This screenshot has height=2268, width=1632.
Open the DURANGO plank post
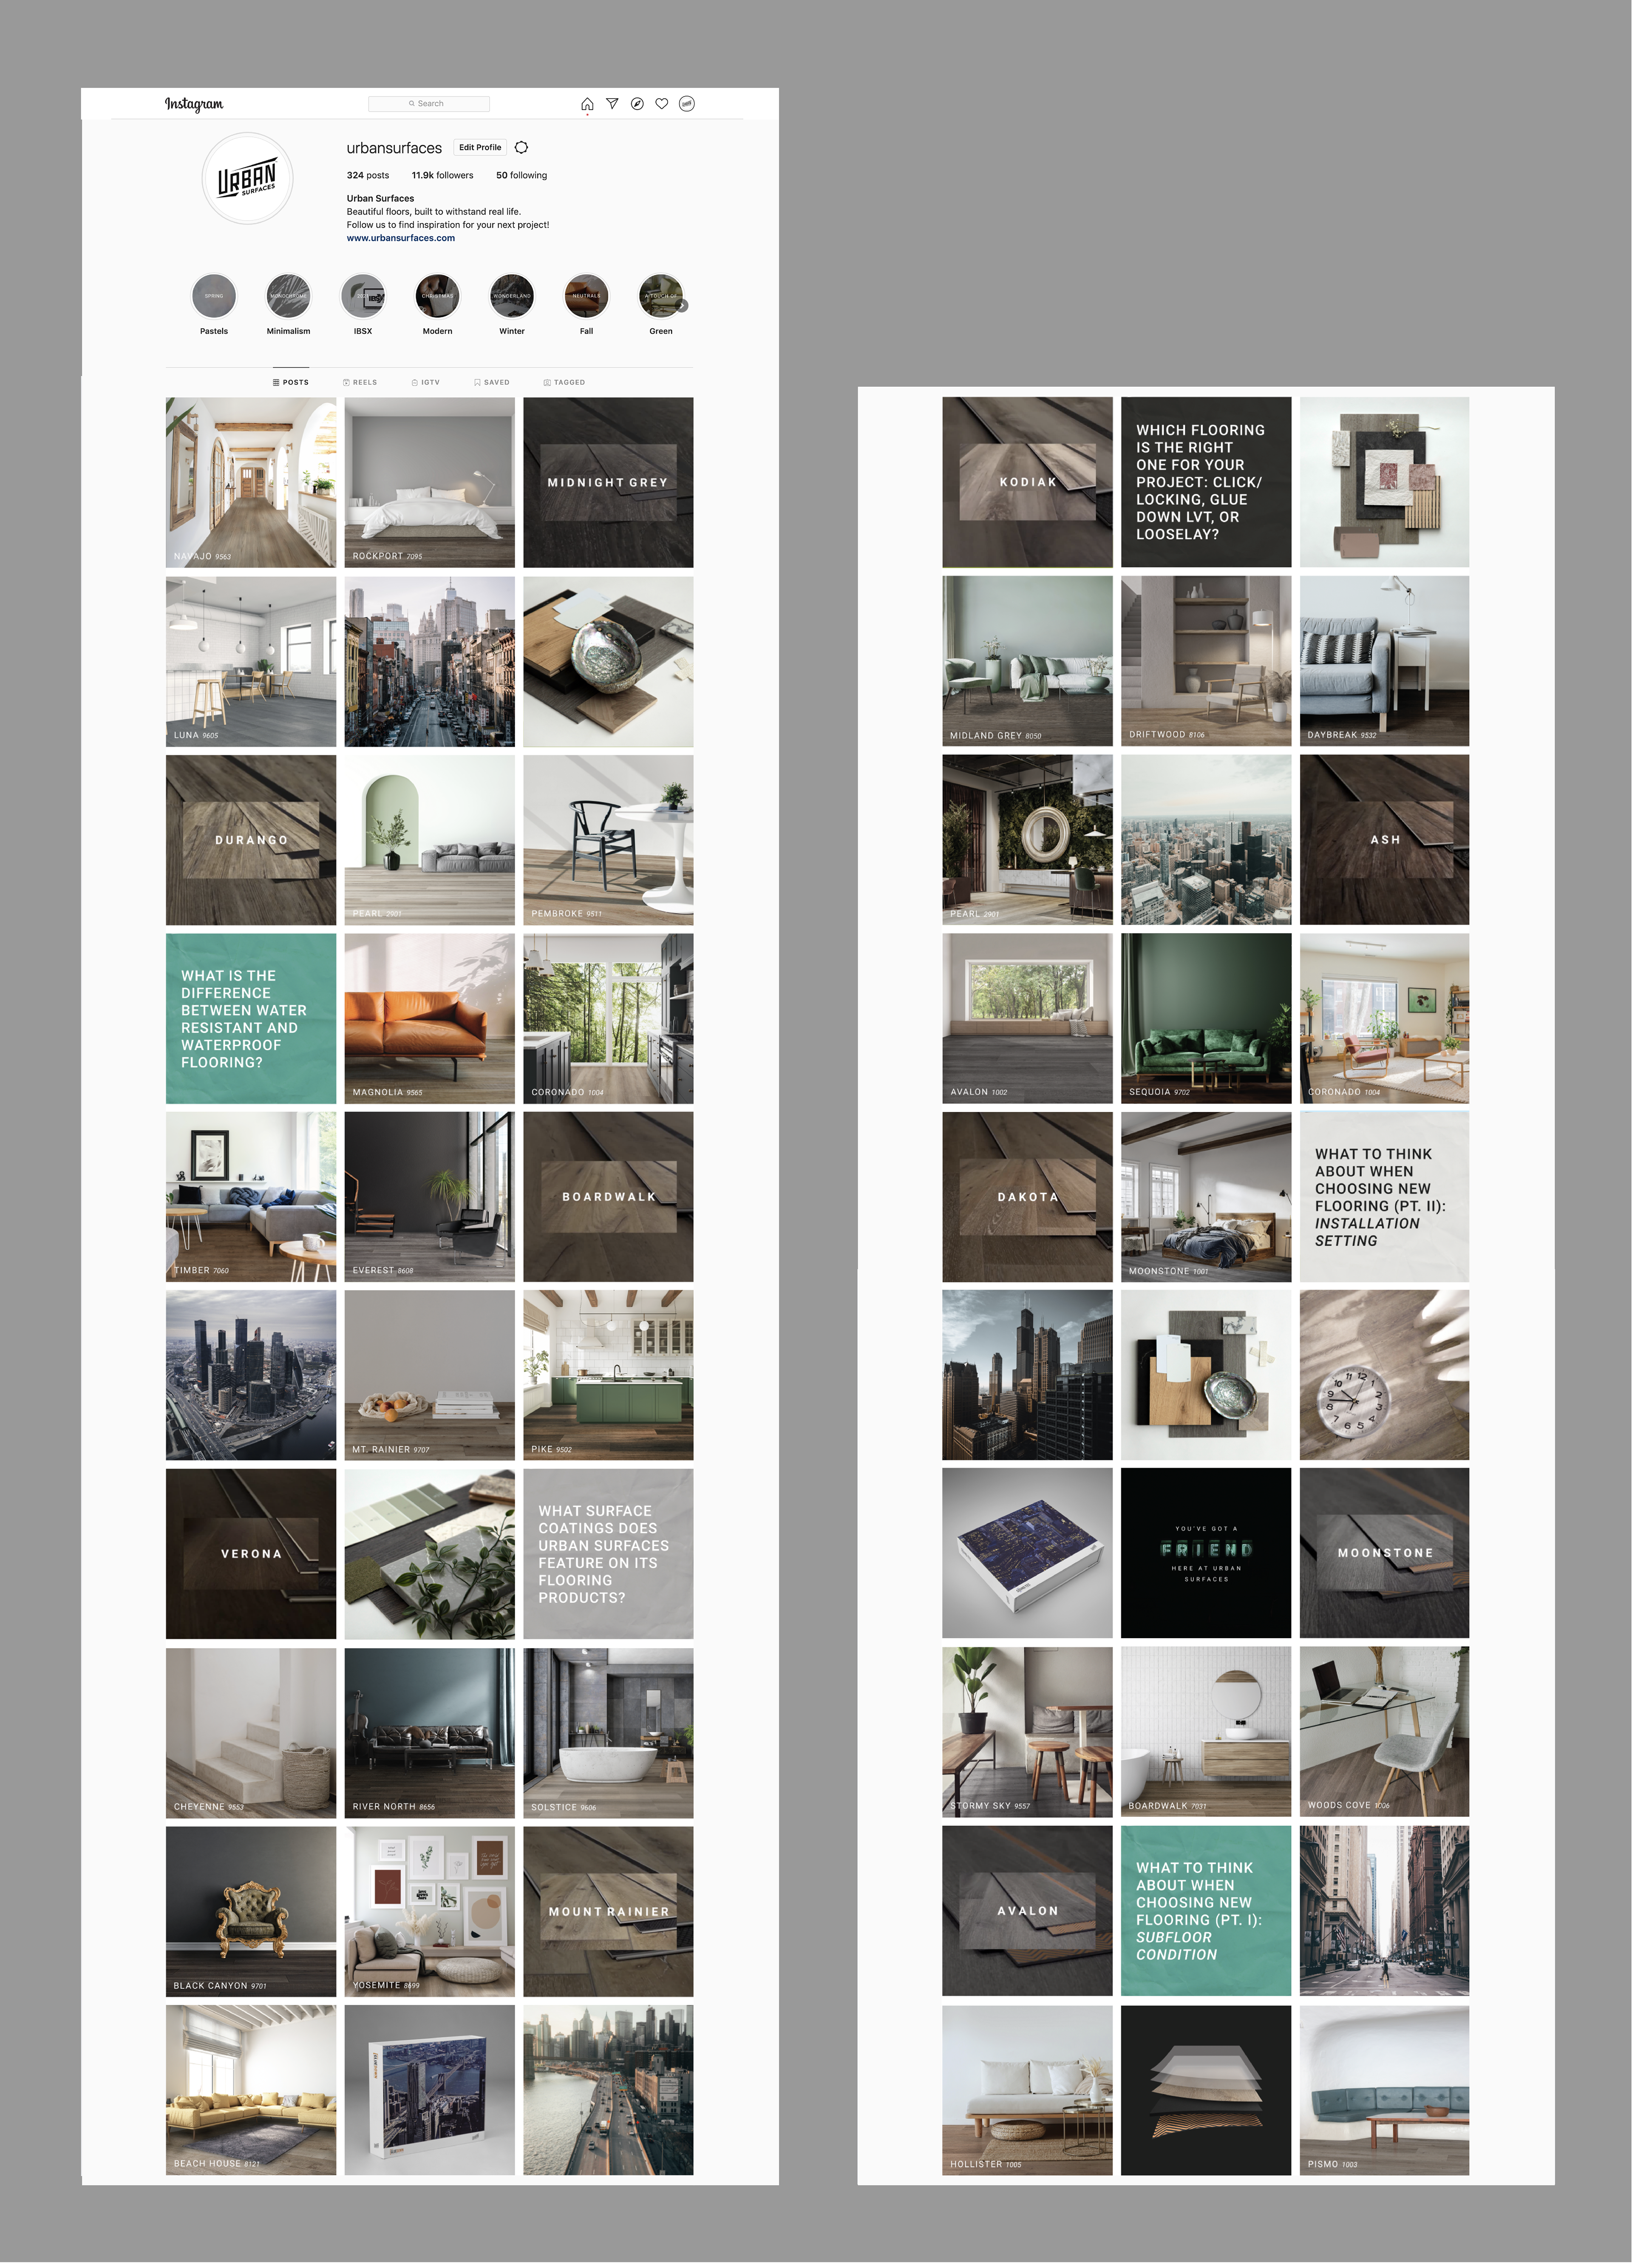pyautogui.click(x=251, y=840)
